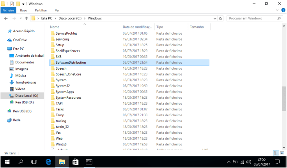Switch to large icons view button
Image resolution: width=287 pixels, height=168 pixels.
282,153
